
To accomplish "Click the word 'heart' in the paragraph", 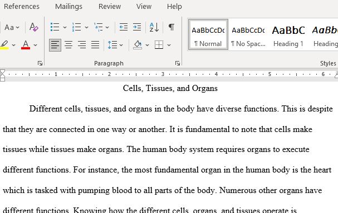I will 322,170.
